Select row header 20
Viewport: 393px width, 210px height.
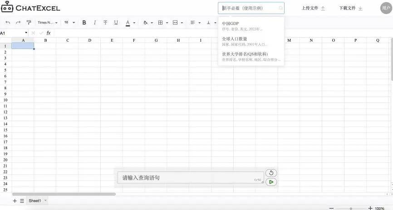[5, 160]
